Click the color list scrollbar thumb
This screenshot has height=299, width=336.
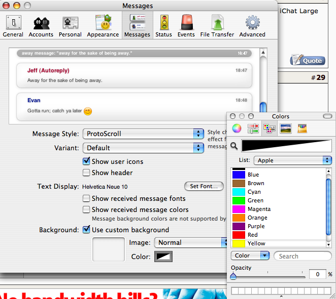point(328,207)
